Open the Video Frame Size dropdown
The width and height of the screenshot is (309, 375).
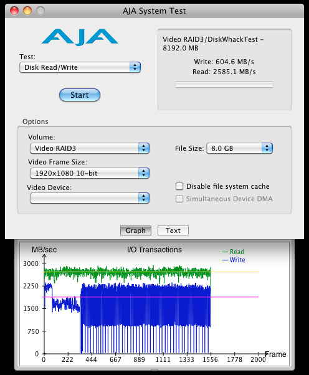pyautogui.click(x=90, y=173)
